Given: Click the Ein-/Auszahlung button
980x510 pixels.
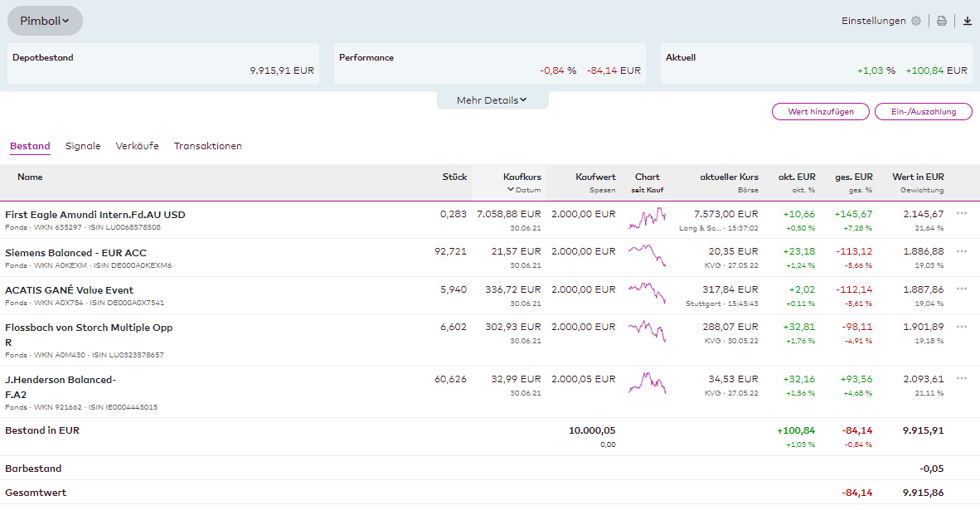Looking at the screenshot, I should (923, 112).
